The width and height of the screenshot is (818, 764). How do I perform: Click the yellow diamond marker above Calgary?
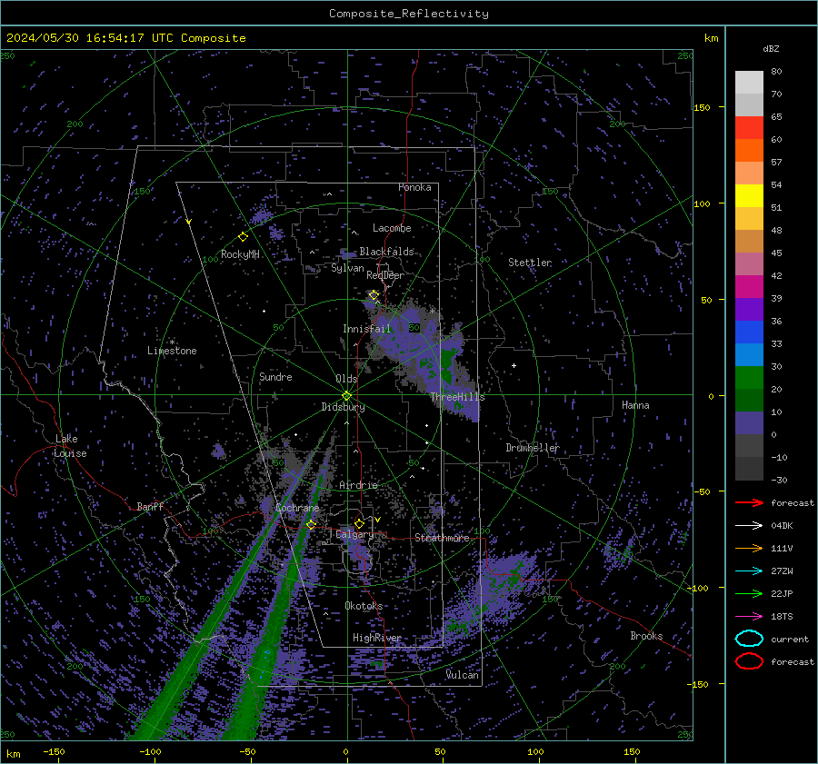click(x=359, y=523)
